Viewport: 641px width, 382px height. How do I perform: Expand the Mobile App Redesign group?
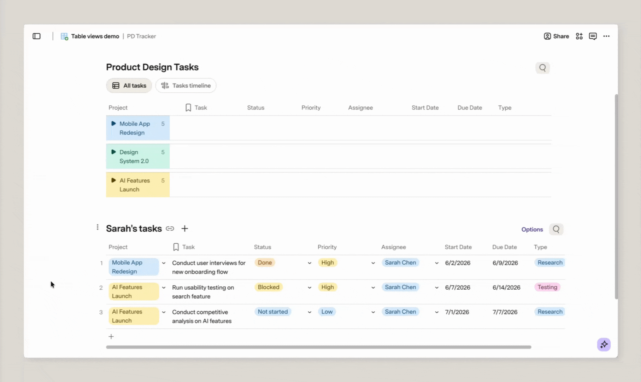113,123
